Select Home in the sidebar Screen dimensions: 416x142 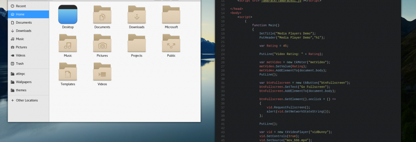28,14
